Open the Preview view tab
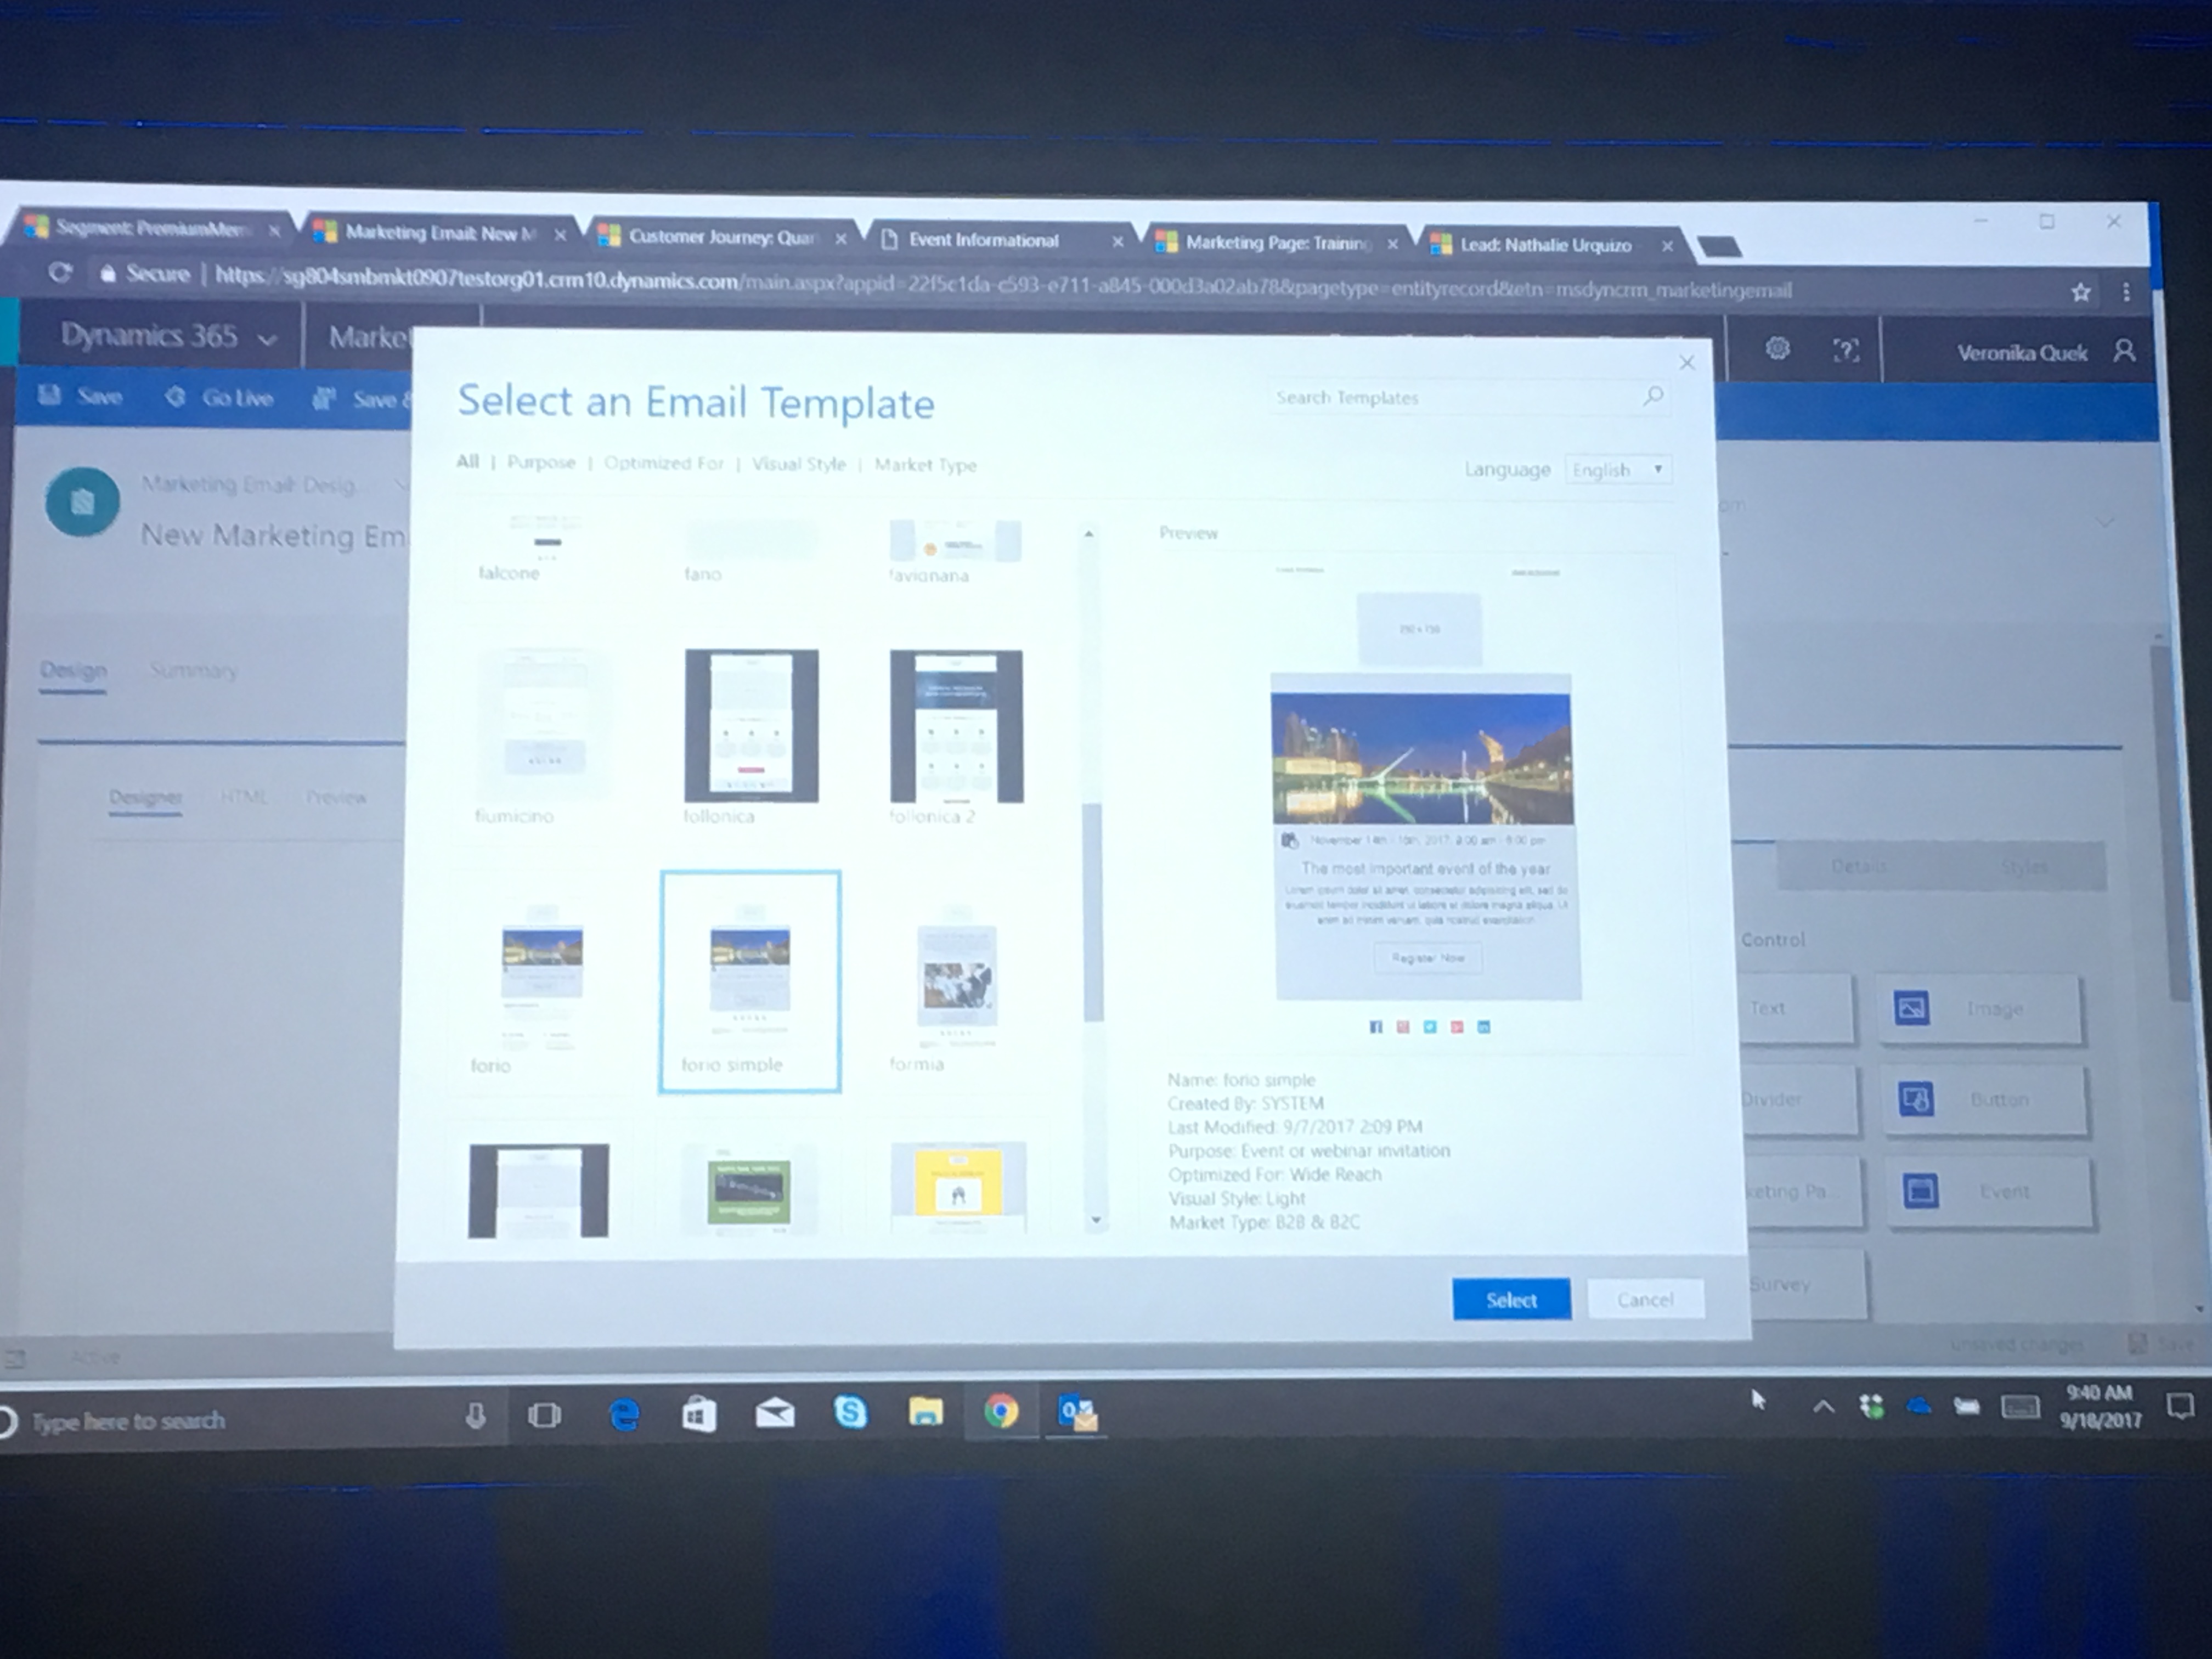2212x1659 pixels. coord(336,797)
